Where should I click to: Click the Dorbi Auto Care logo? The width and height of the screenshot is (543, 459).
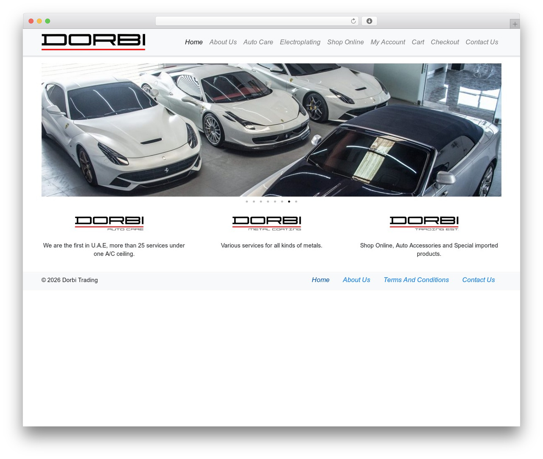point(109,224)
